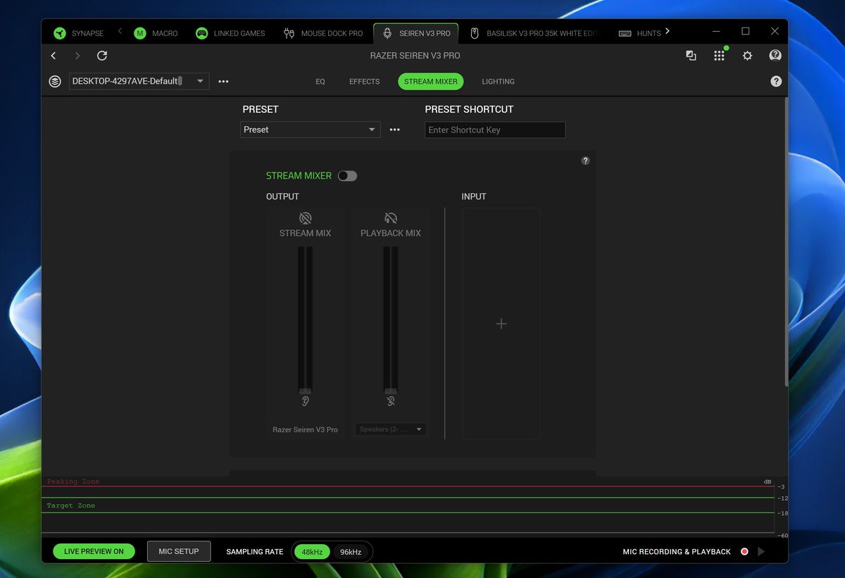Click the page help question mark
This screenshot has height=578, width=845.
tap(776, 82)
